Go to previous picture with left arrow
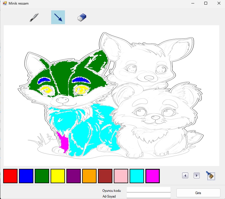This screenshot has height=199, width=225. (185, 175)
